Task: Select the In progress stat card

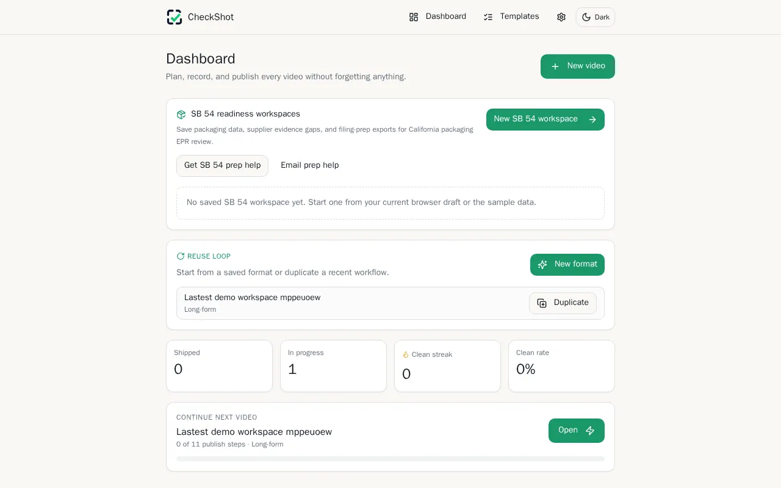Action: tap(333, 366)
